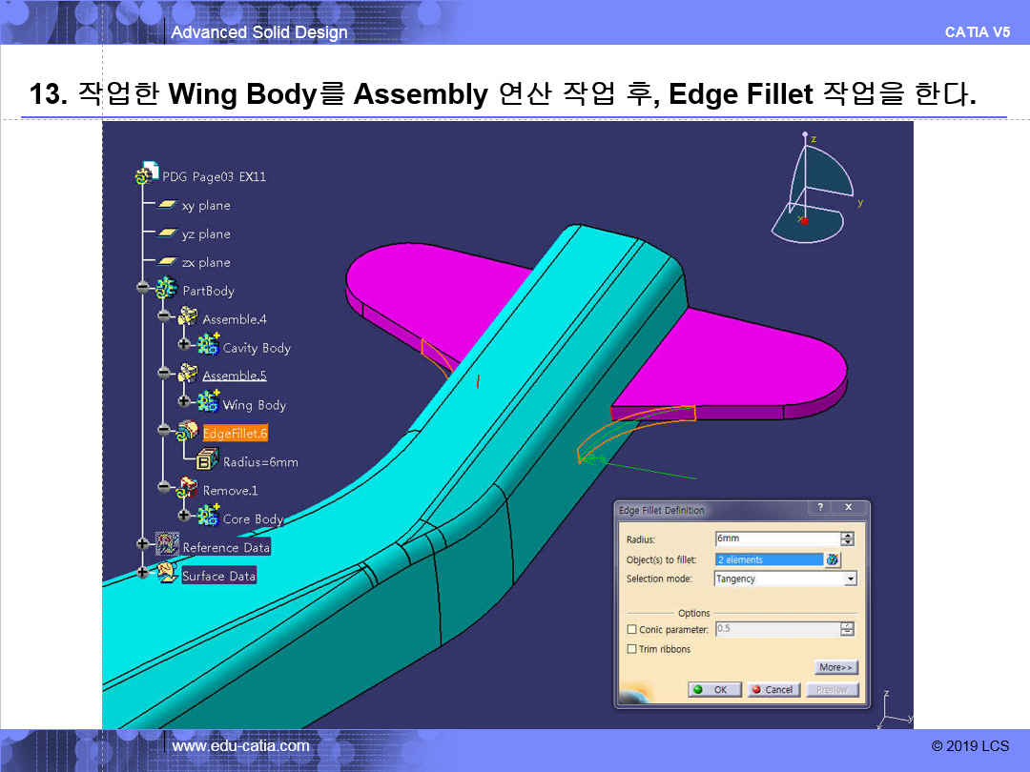This screenshot has height=772, width=1030.
Task: Select the Remove.1 feature icon
Action: (x=188, y=490)
